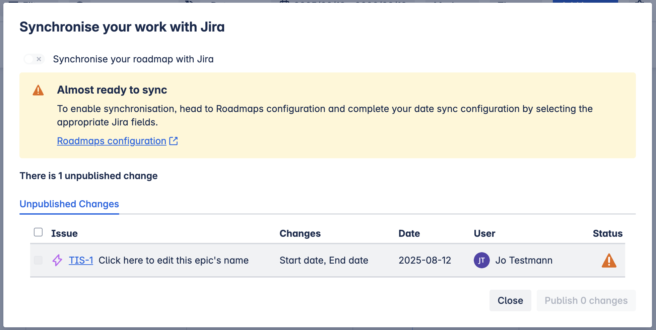Click the warning icon in the sync banner
Screen dimensions: 656x330
click(38, 90)
